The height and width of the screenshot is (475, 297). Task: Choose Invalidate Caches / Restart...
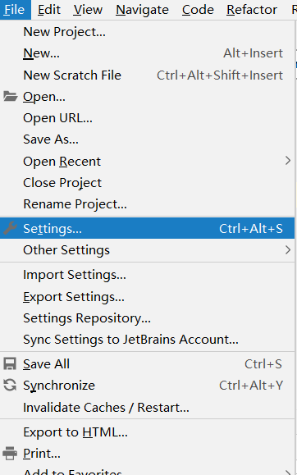click(x=148, y=408)
